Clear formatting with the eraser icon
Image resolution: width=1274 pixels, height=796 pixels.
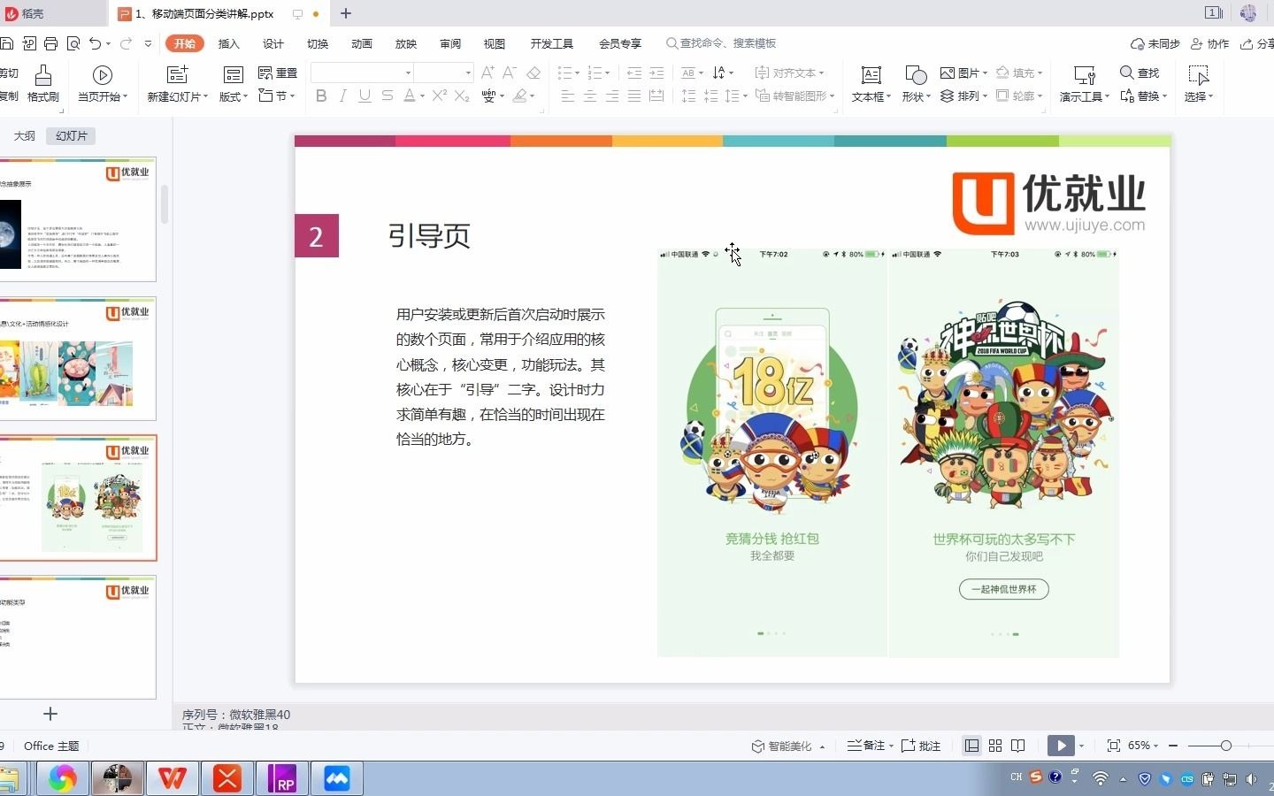(533, 73)
